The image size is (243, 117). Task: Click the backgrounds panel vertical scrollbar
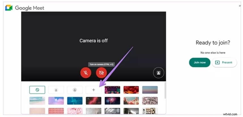point(165,90)
